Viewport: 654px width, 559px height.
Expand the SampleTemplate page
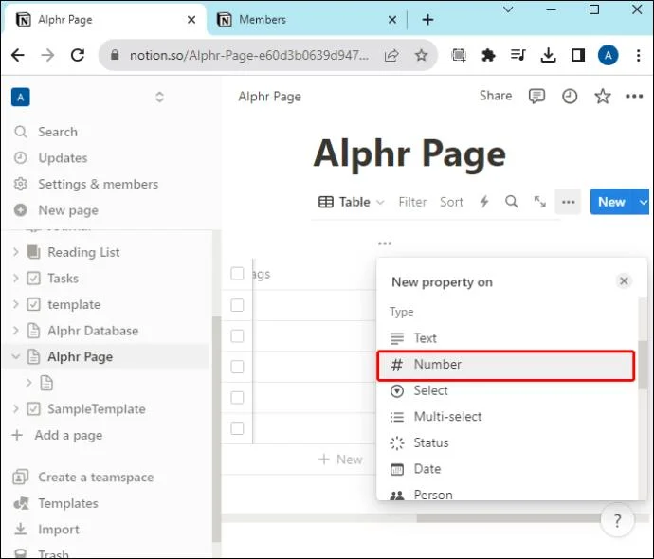pyautogui.click(x=15, y=409)
